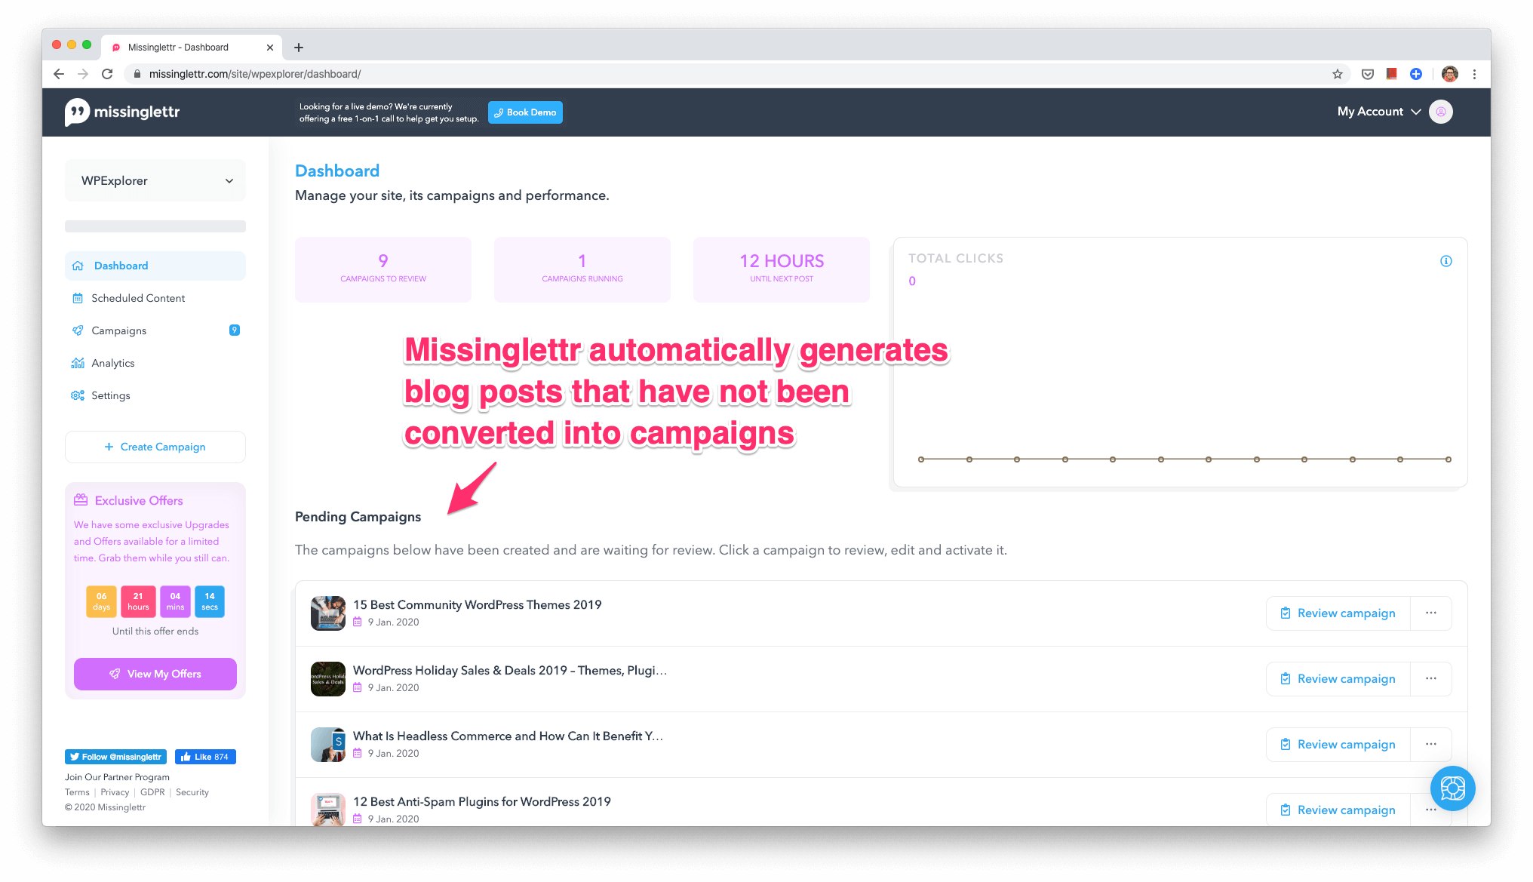1533x882 pixels.
Task: Click the help info icon near Total Clicks
Action: point(1445,261)
